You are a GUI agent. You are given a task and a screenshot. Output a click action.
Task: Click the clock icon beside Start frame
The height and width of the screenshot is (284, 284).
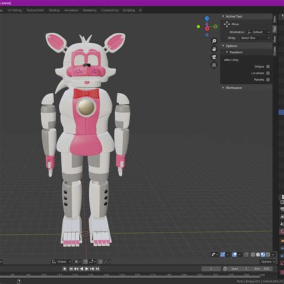click(x=225, y=269)
